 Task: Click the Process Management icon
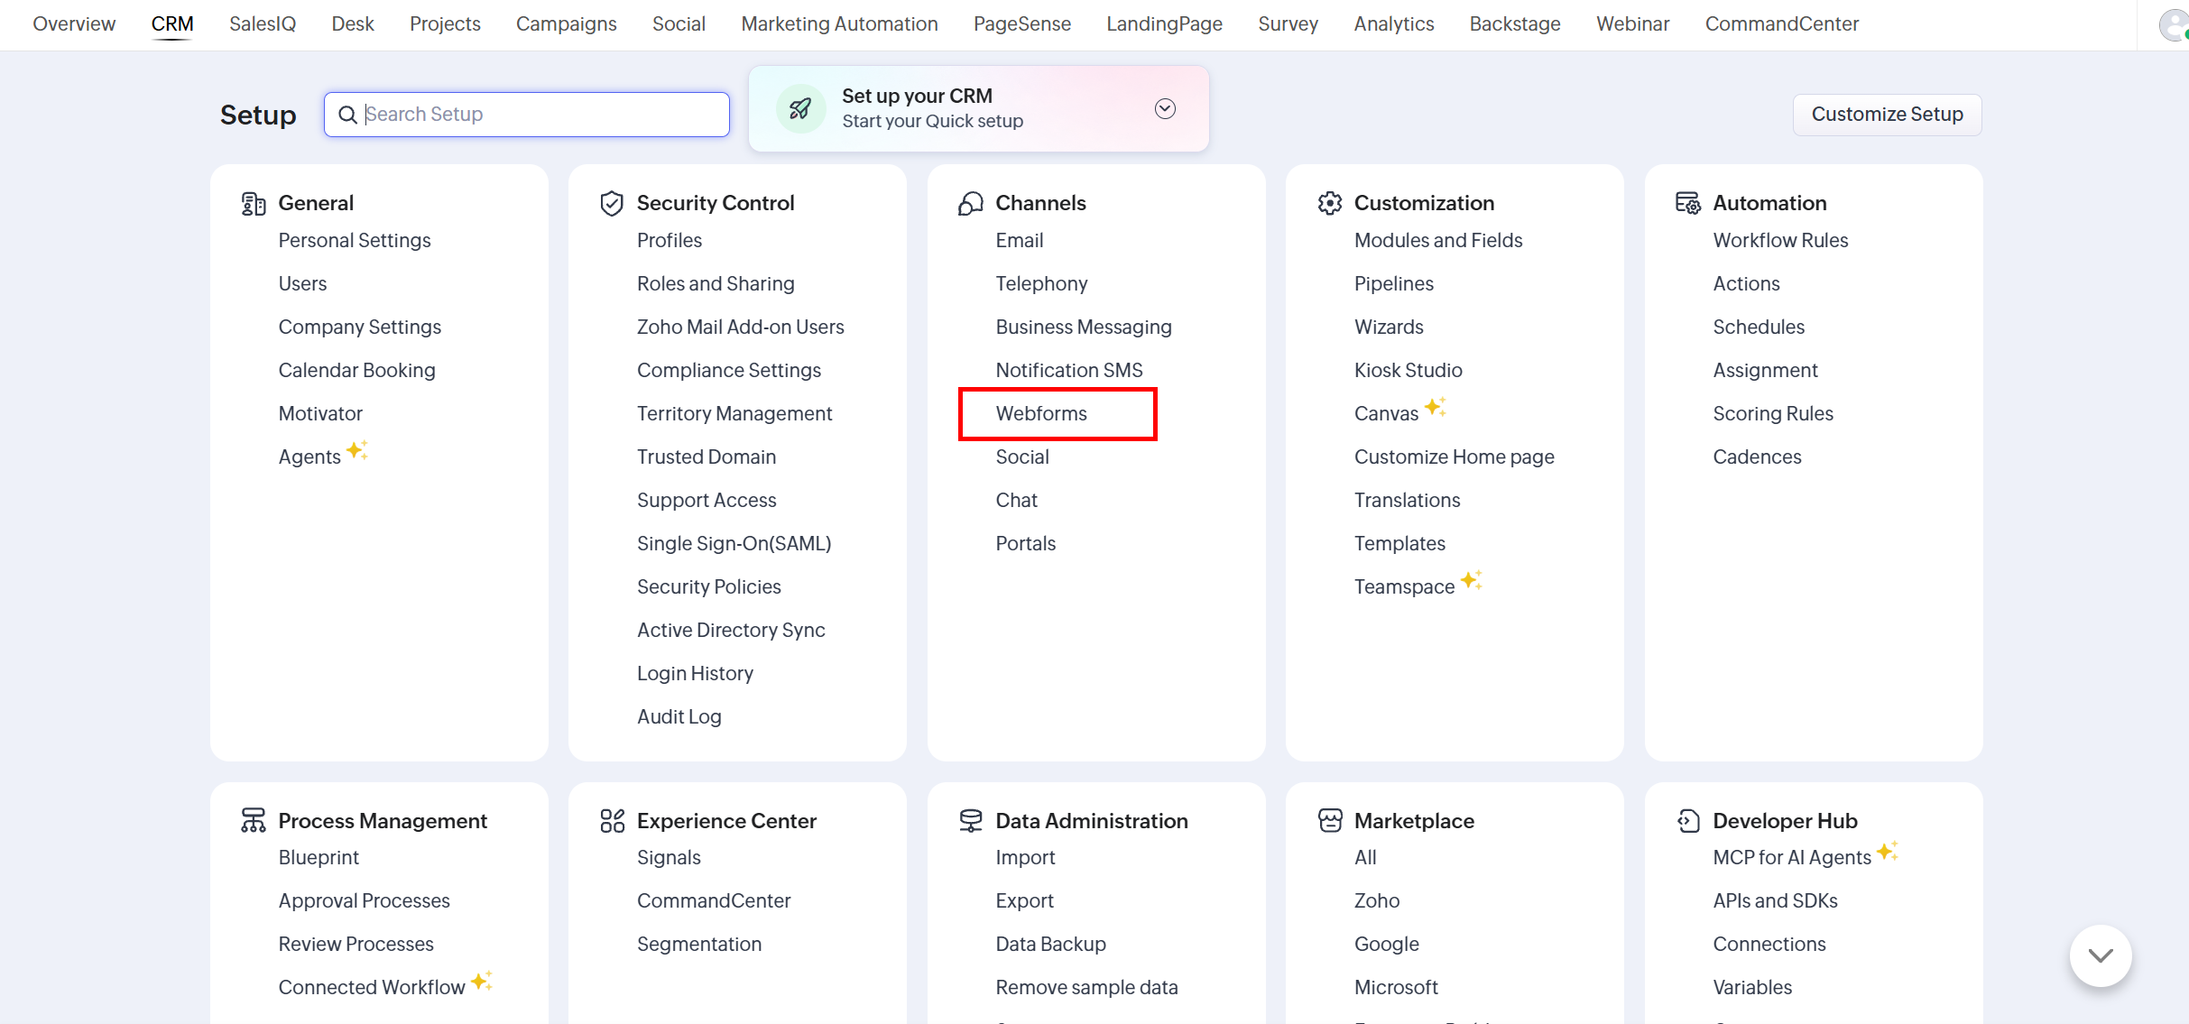254,820
